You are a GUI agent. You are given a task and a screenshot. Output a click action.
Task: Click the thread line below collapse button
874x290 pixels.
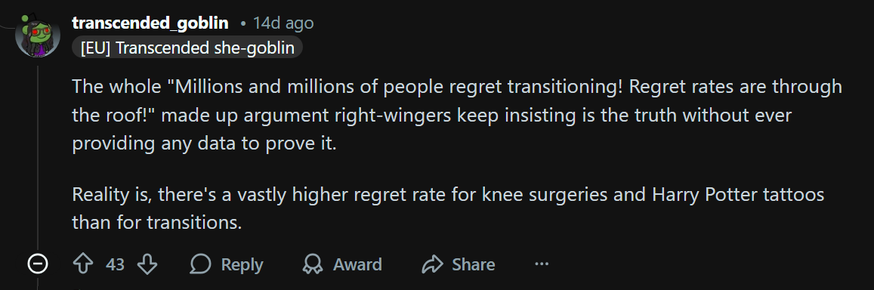[38, 282]
